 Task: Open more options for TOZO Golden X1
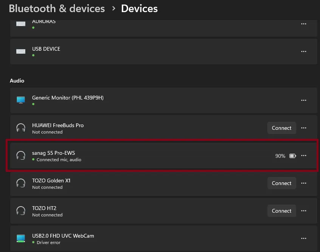click(303, 183)
